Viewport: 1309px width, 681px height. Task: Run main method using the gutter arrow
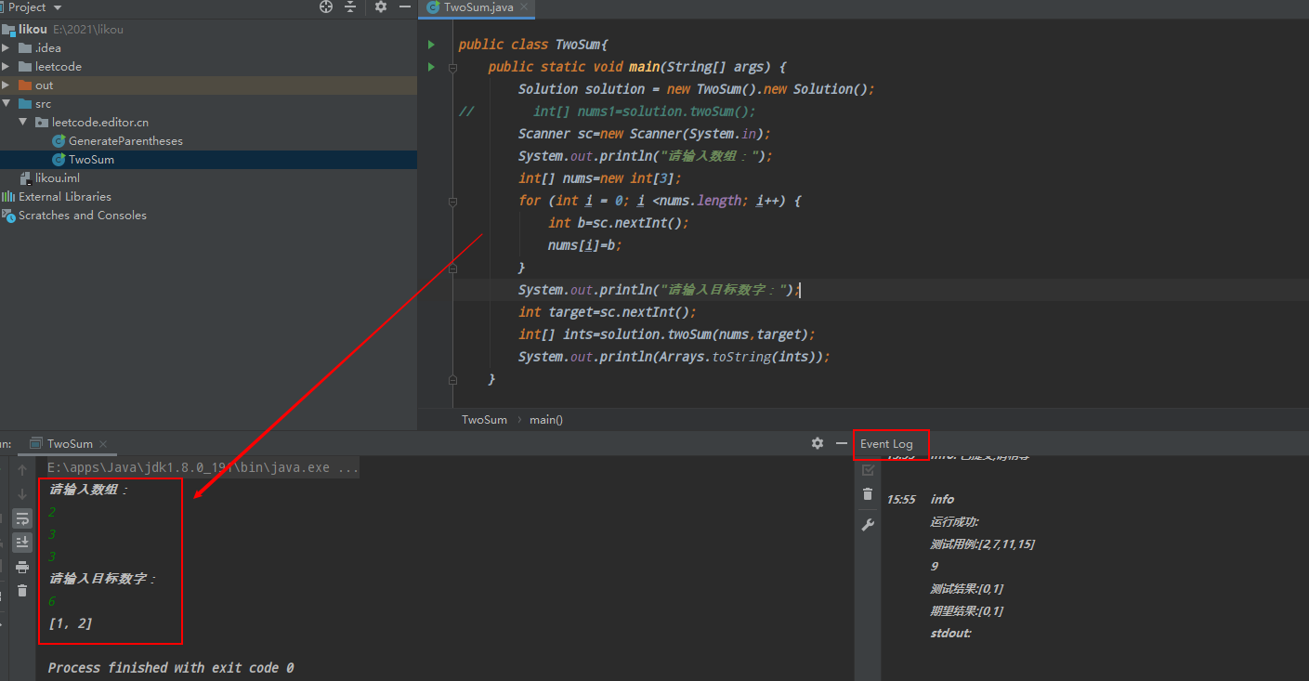(431, 67)
